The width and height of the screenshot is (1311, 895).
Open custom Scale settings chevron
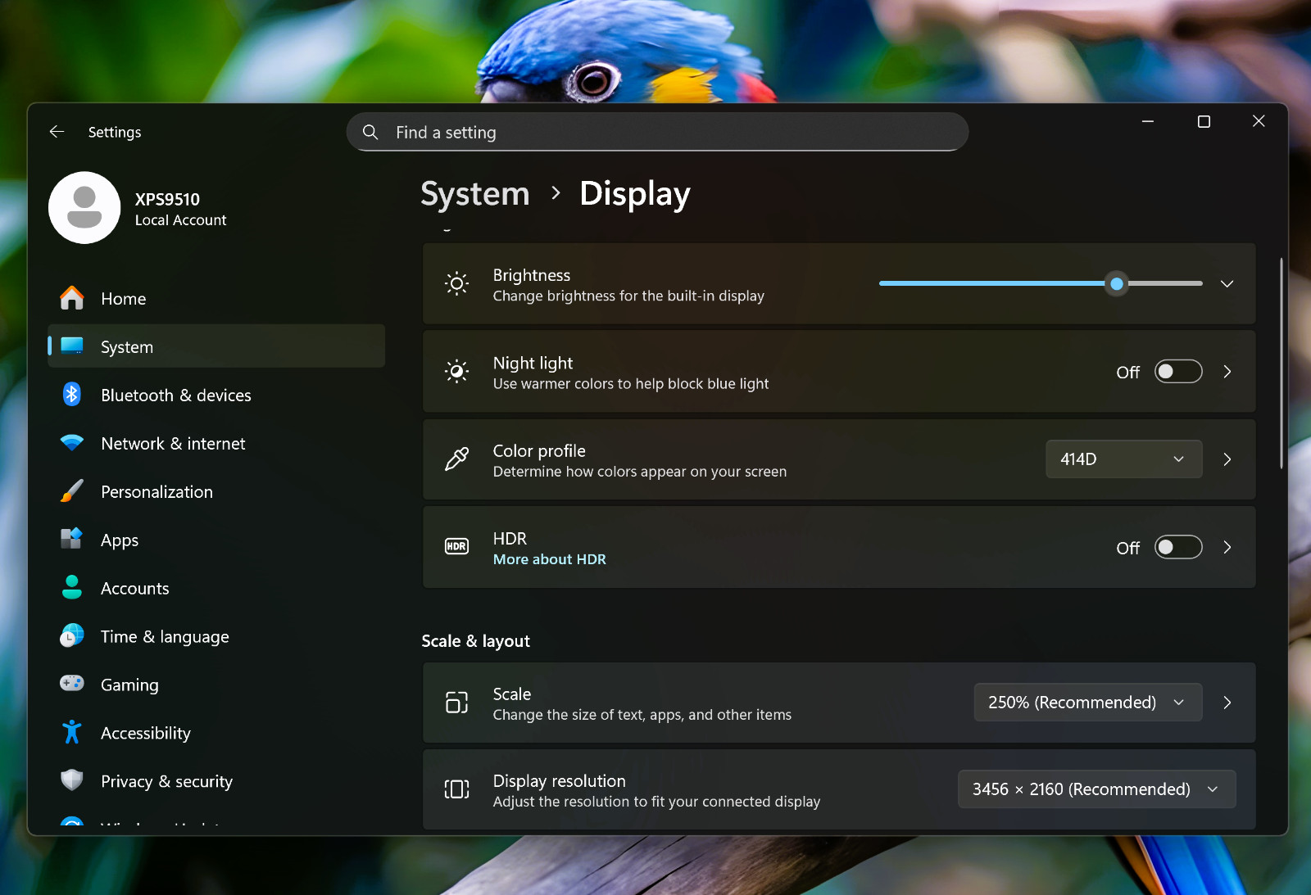pos(1227,703)
